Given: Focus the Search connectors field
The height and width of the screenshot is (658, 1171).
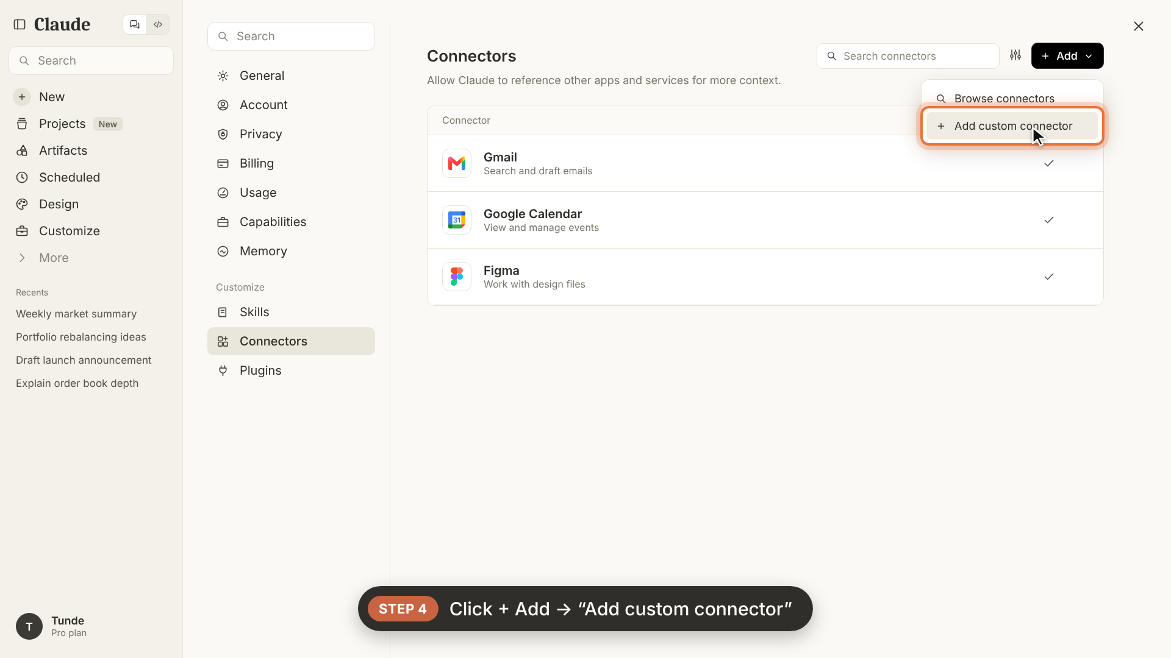Looking at the screenshot, I should (908, 56).
